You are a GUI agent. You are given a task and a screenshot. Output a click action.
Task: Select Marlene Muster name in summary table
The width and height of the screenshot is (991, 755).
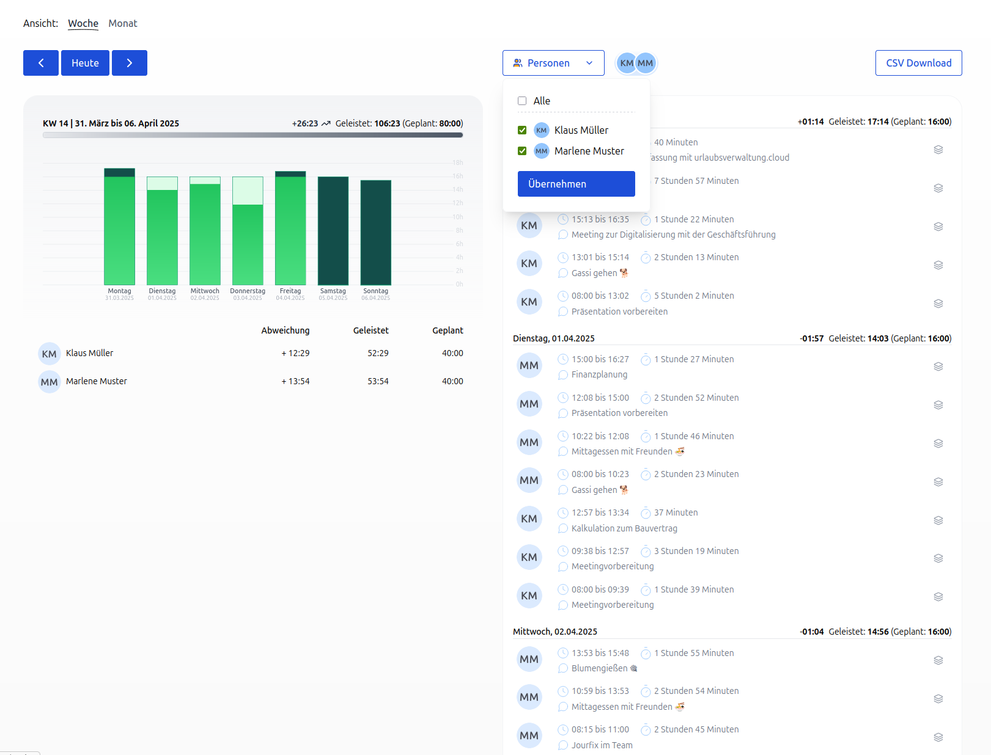pos(97,381)
